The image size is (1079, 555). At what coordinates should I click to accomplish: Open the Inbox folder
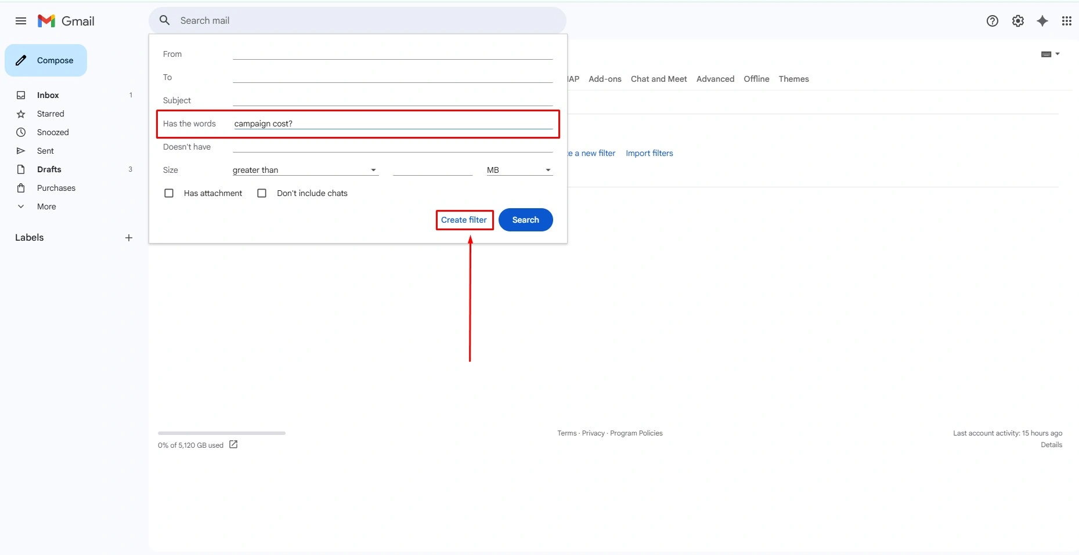48,95
